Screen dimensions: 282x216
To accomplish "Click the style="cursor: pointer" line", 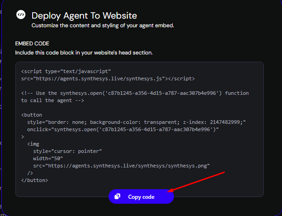I will 68,151.
